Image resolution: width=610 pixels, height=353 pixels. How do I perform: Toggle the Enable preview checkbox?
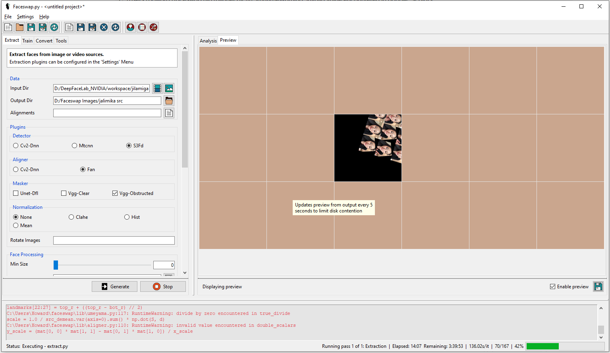point(569,287)
